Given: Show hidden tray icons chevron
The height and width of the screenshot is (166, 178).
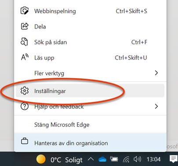Looking at the screenshot, I should pyautogui.click(x=91, y=159).
